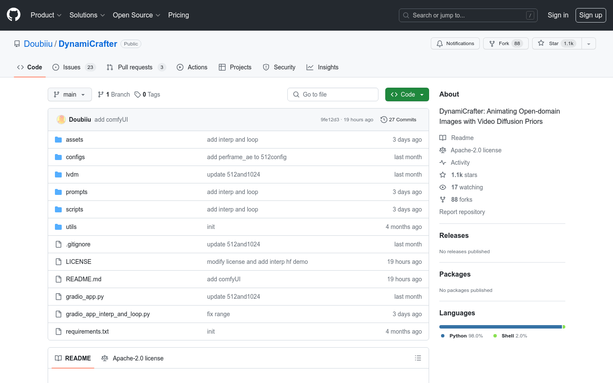Image resolution: width=613 pixels, height=383 pixels.
Task: Click the pulse icon beside Activity
Action: pos(443,163)
